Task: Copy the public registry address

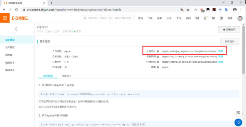Action: click(x=220, y=51)
